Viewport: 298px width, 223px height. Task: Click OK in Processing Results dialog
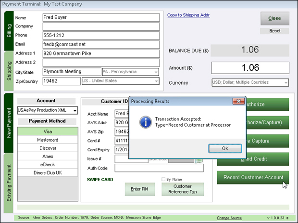point(224,148)
